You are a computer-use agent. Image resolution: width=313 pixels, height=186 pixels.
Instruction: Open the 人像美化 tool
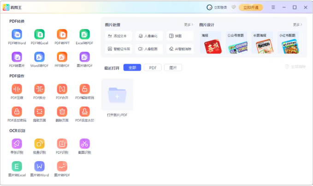click(x=149, y=36)
